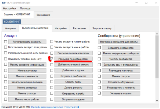Screen dimensions: 160x109
Task: Uncheck the Рассылка по сообществам checkbox
Action: [x=52, y=59]
